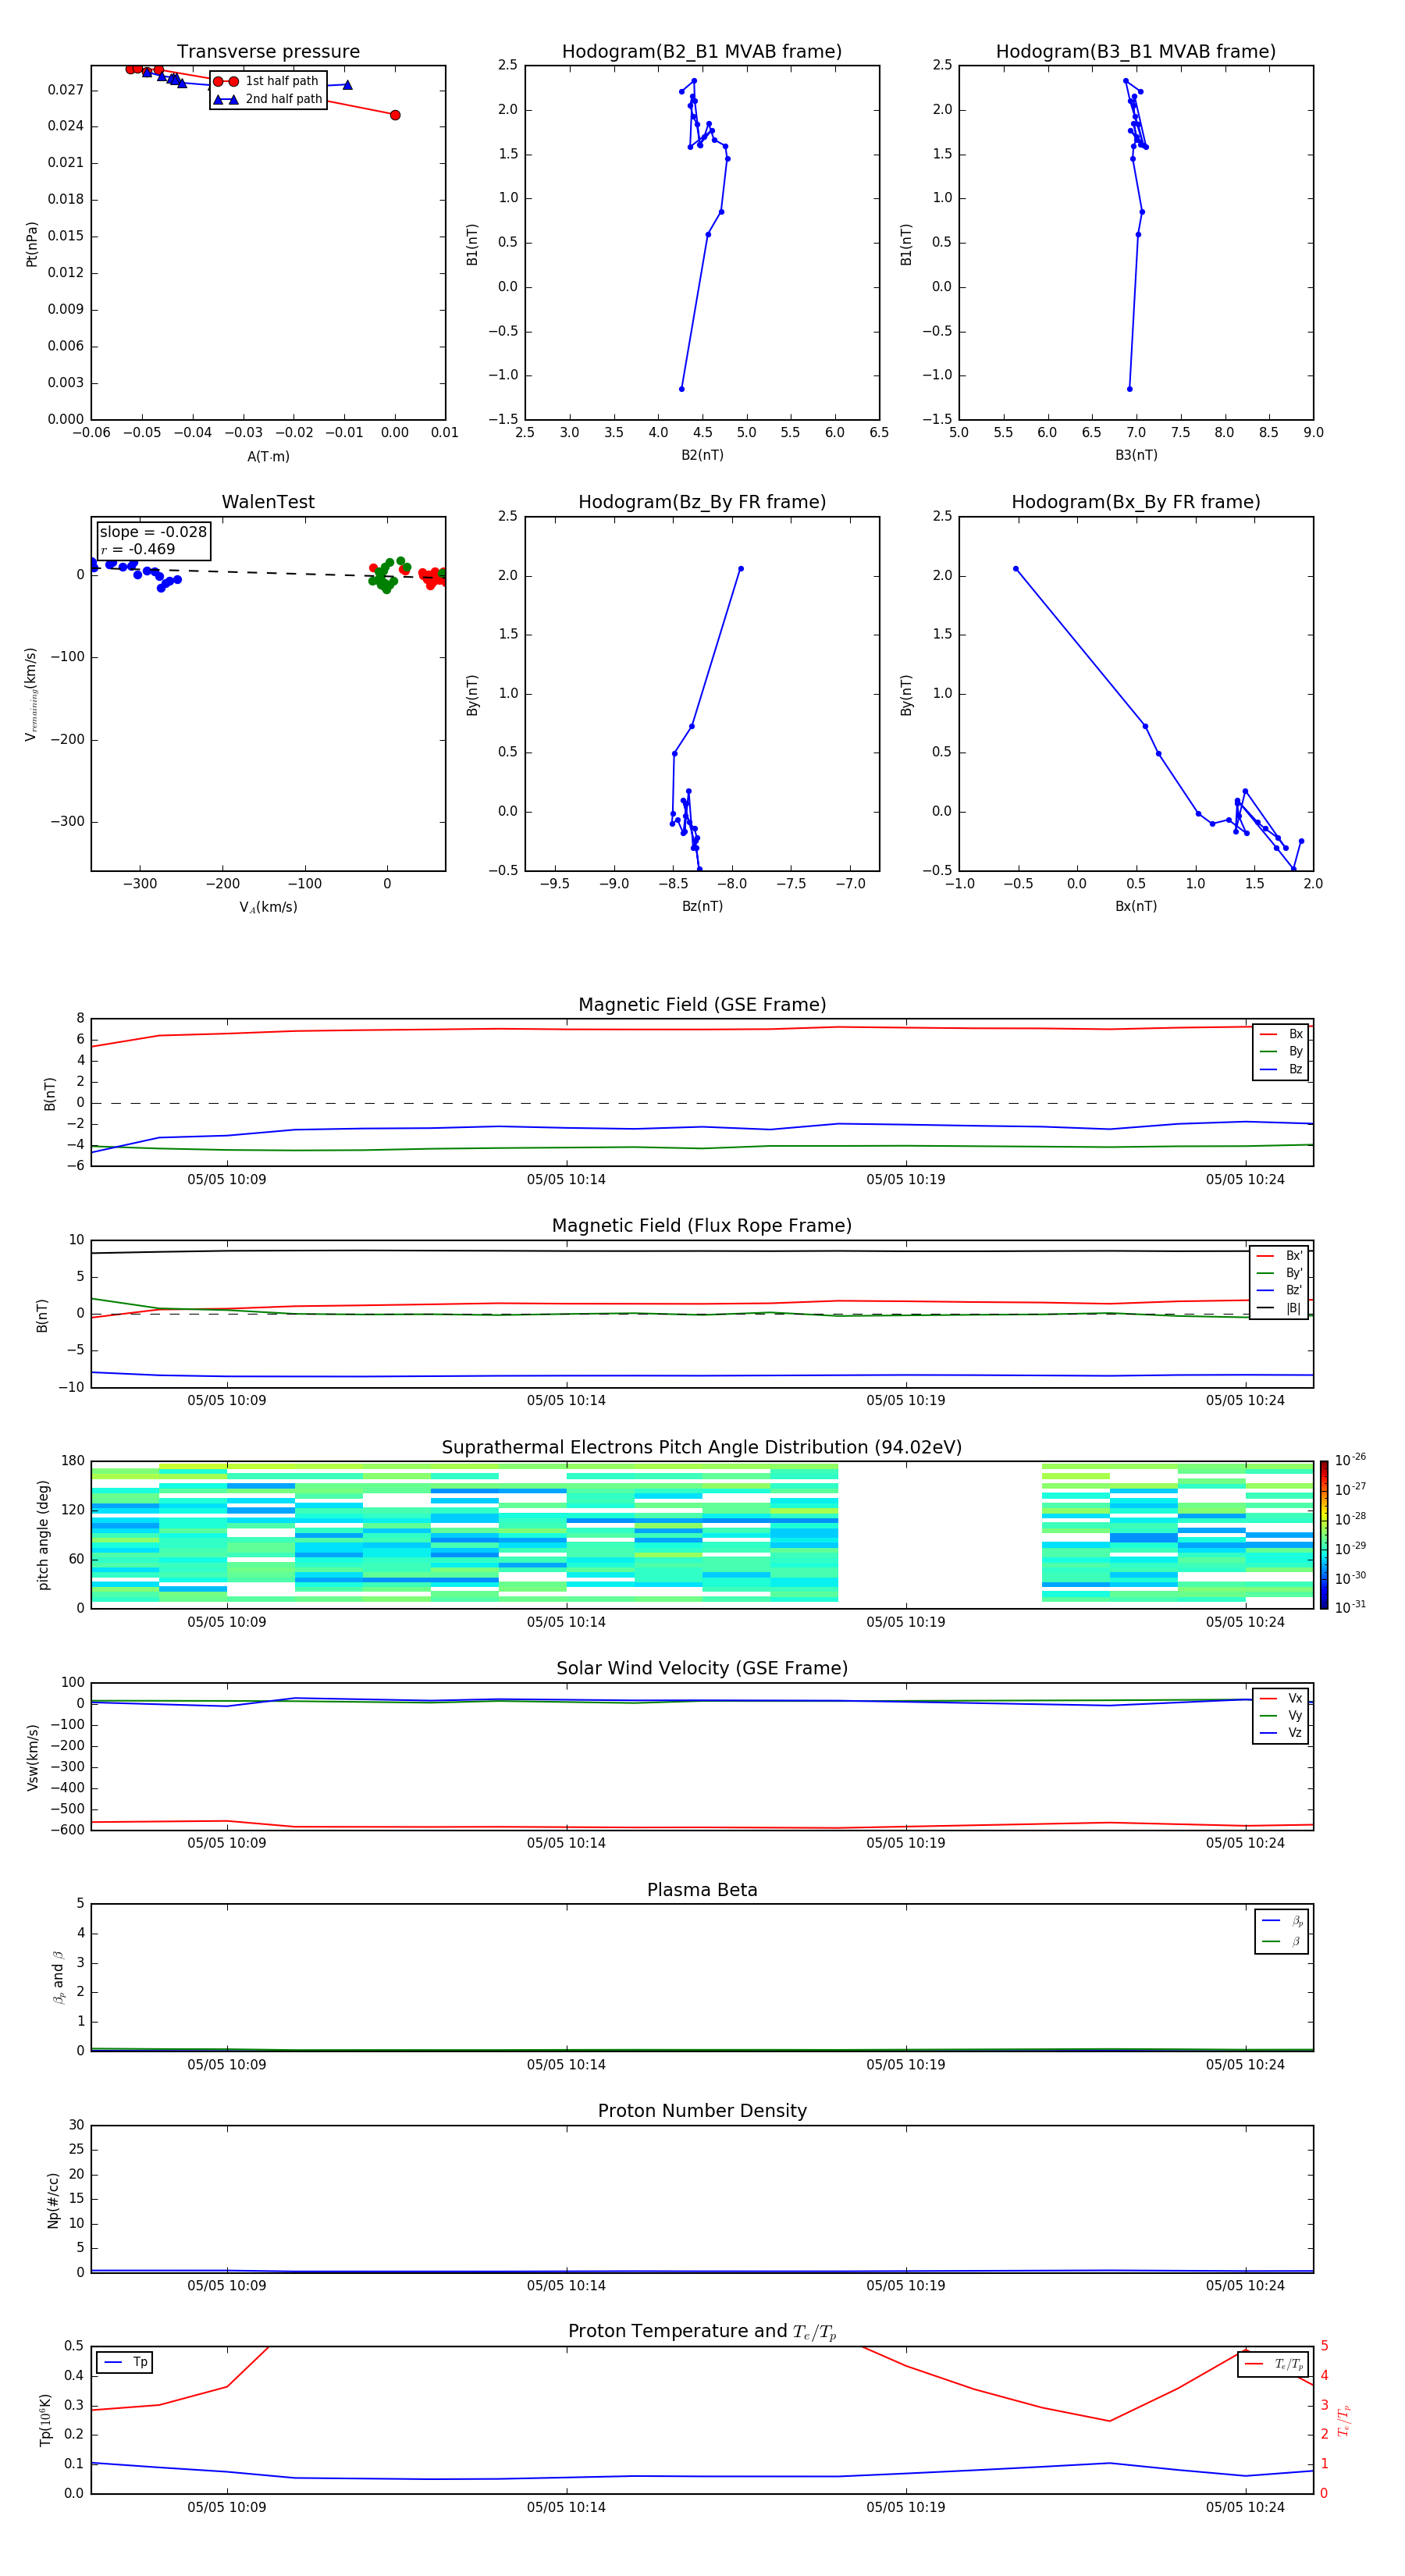
Task: Click the top-left data point in Bx_By hodogram
Action: pos(1016,569)
